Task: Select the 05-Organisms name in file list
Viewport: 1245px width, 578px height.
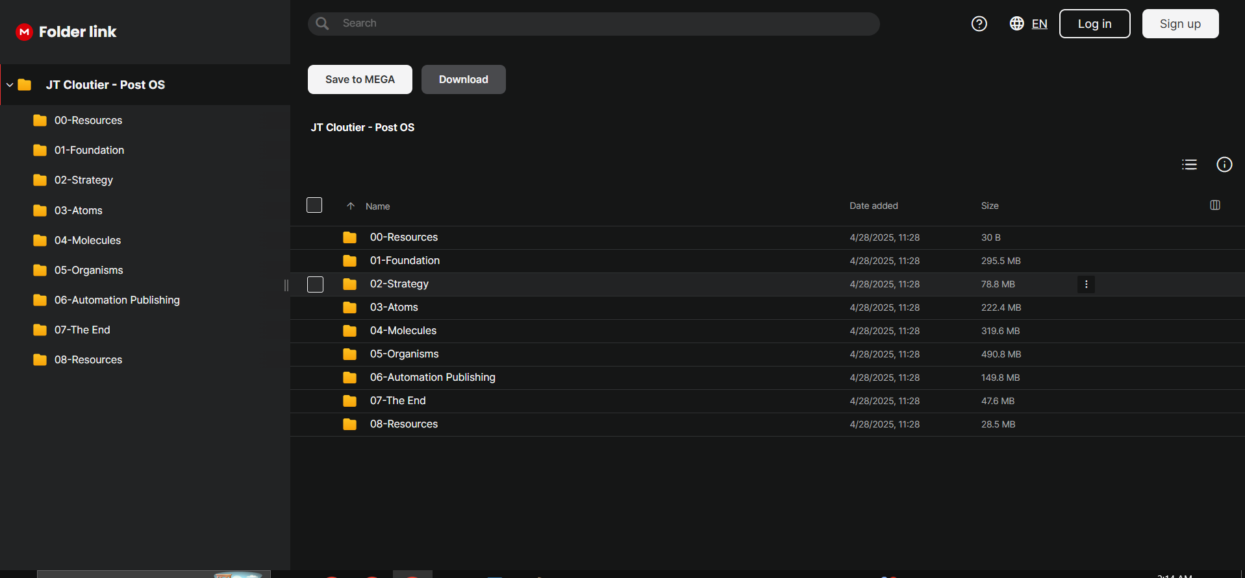Action: [x=404, y=354]
